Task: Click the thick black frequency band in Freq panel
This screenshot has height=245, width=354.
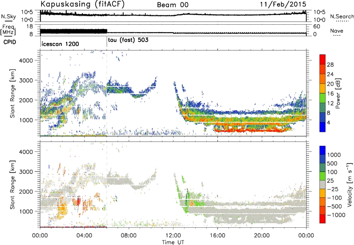Action: [73, 31]
